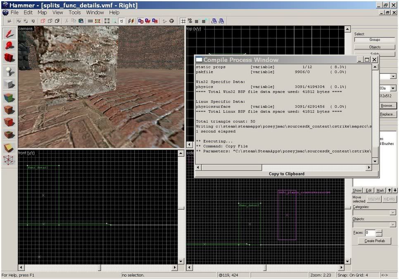Pick the Entity tool icon
This screenshot has width=399, height=279.
tap(9, 71)
